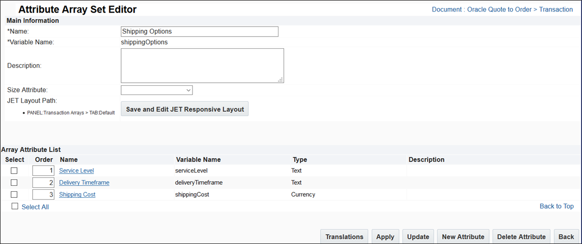This screenshot has height=244, width=582.
Task: Click the Text type cell for Delivery Timeframe
Action: (x=297, y=183)
